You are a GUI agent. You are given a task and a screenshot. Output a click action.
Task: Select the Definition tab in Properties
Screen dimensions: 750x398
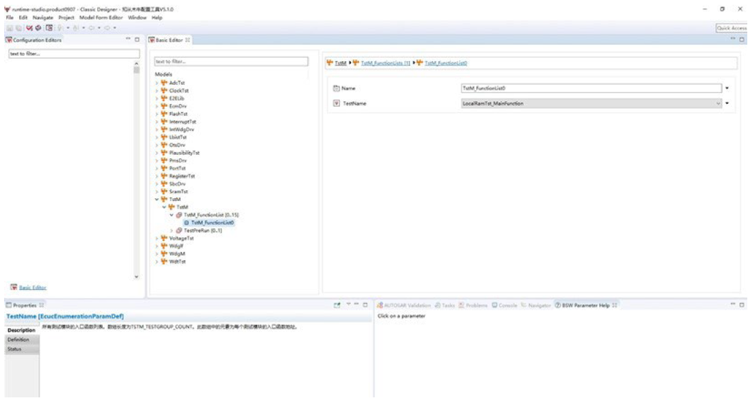(x=18, y=339)
